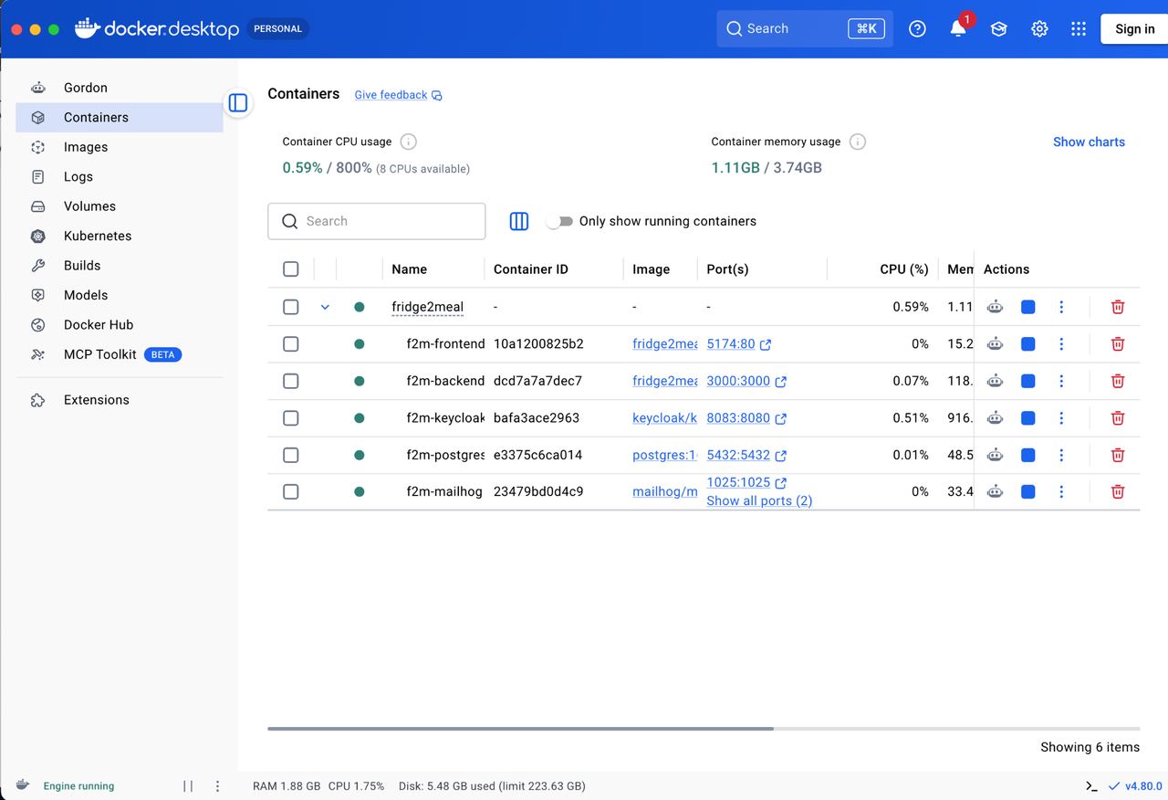Delete the f2m-frontend container
The image size is (1168, 800).
[1118, 344]
